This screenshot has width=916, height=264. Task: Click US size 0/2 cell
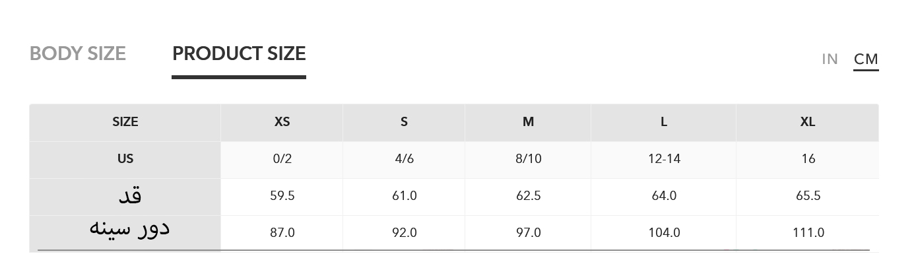pos(282,159)
